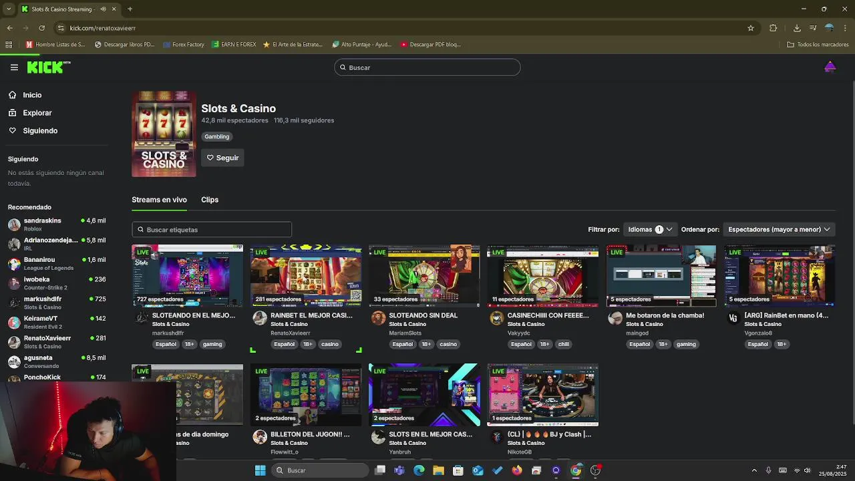Follow Slots & Casino with Seguir button

coord(222,158)
